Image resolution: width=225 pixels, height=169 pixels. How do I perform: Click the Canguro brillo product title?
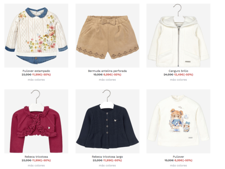coord(178,71)
